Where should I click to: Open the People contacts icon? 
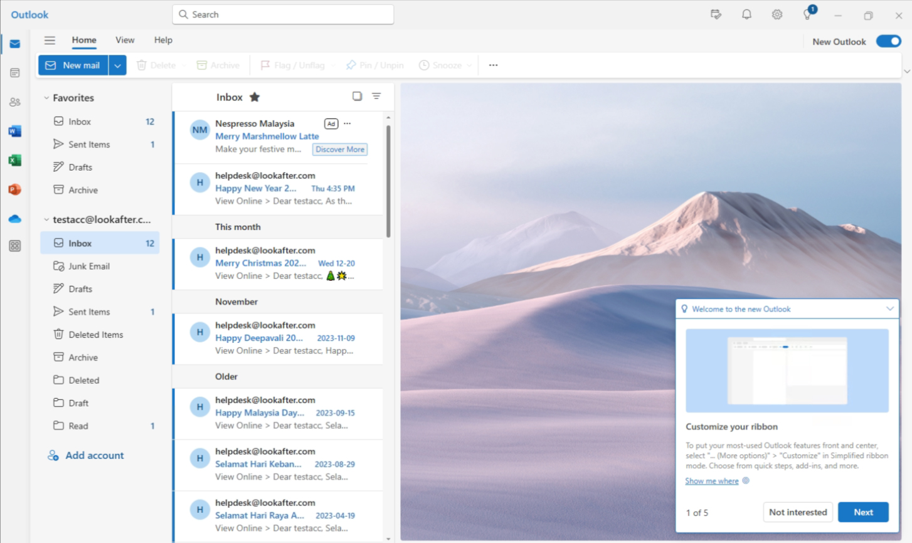(15, 102)
